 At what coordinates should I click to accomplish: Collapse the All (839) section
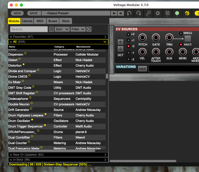[58, 42]
